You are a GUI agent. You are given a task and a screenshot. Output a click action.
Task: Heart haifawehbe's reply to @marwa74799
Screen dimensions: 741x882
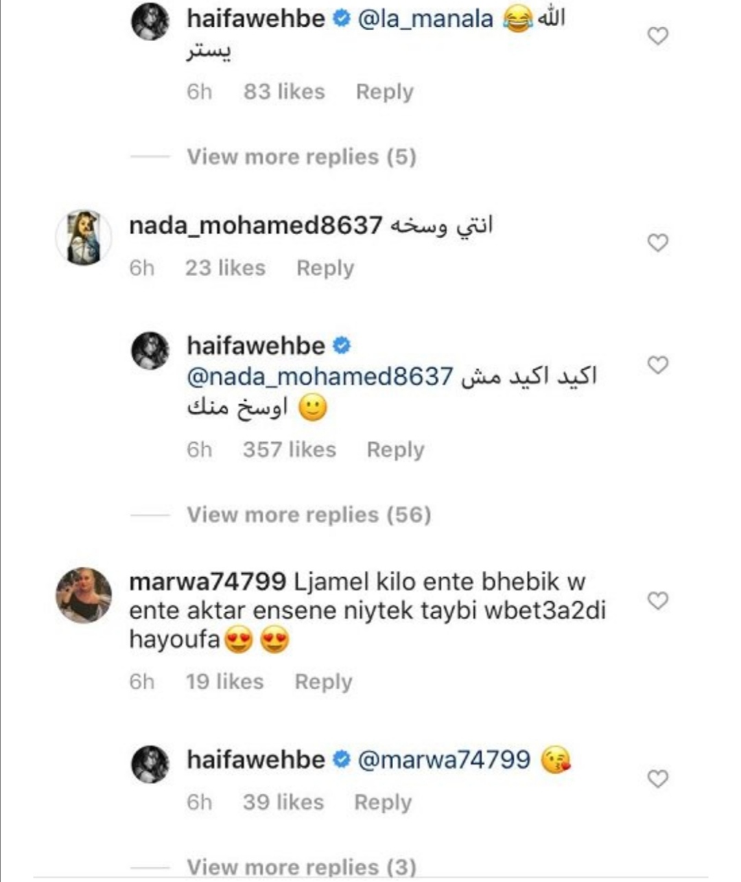tap(657, 778)
